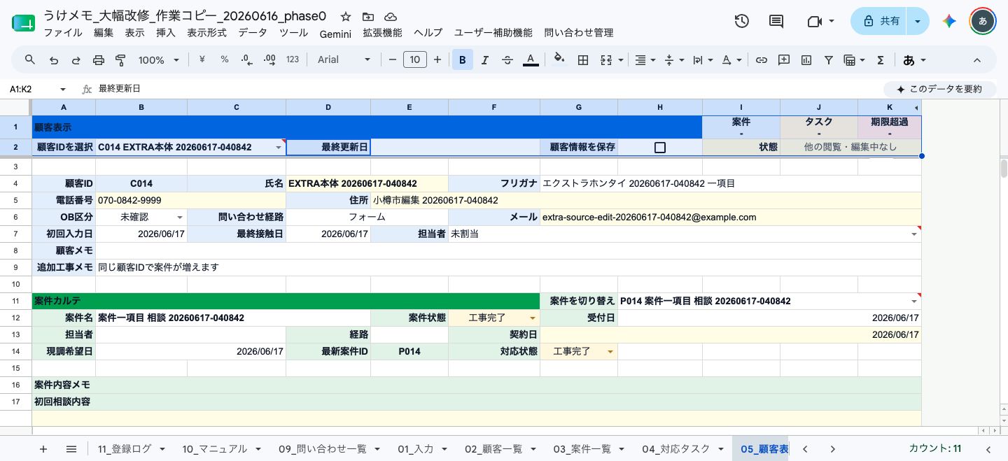Screen dimensions: 1008x461
Task: Expand the 100% zoom dropdown
Action: click(159, 60)
